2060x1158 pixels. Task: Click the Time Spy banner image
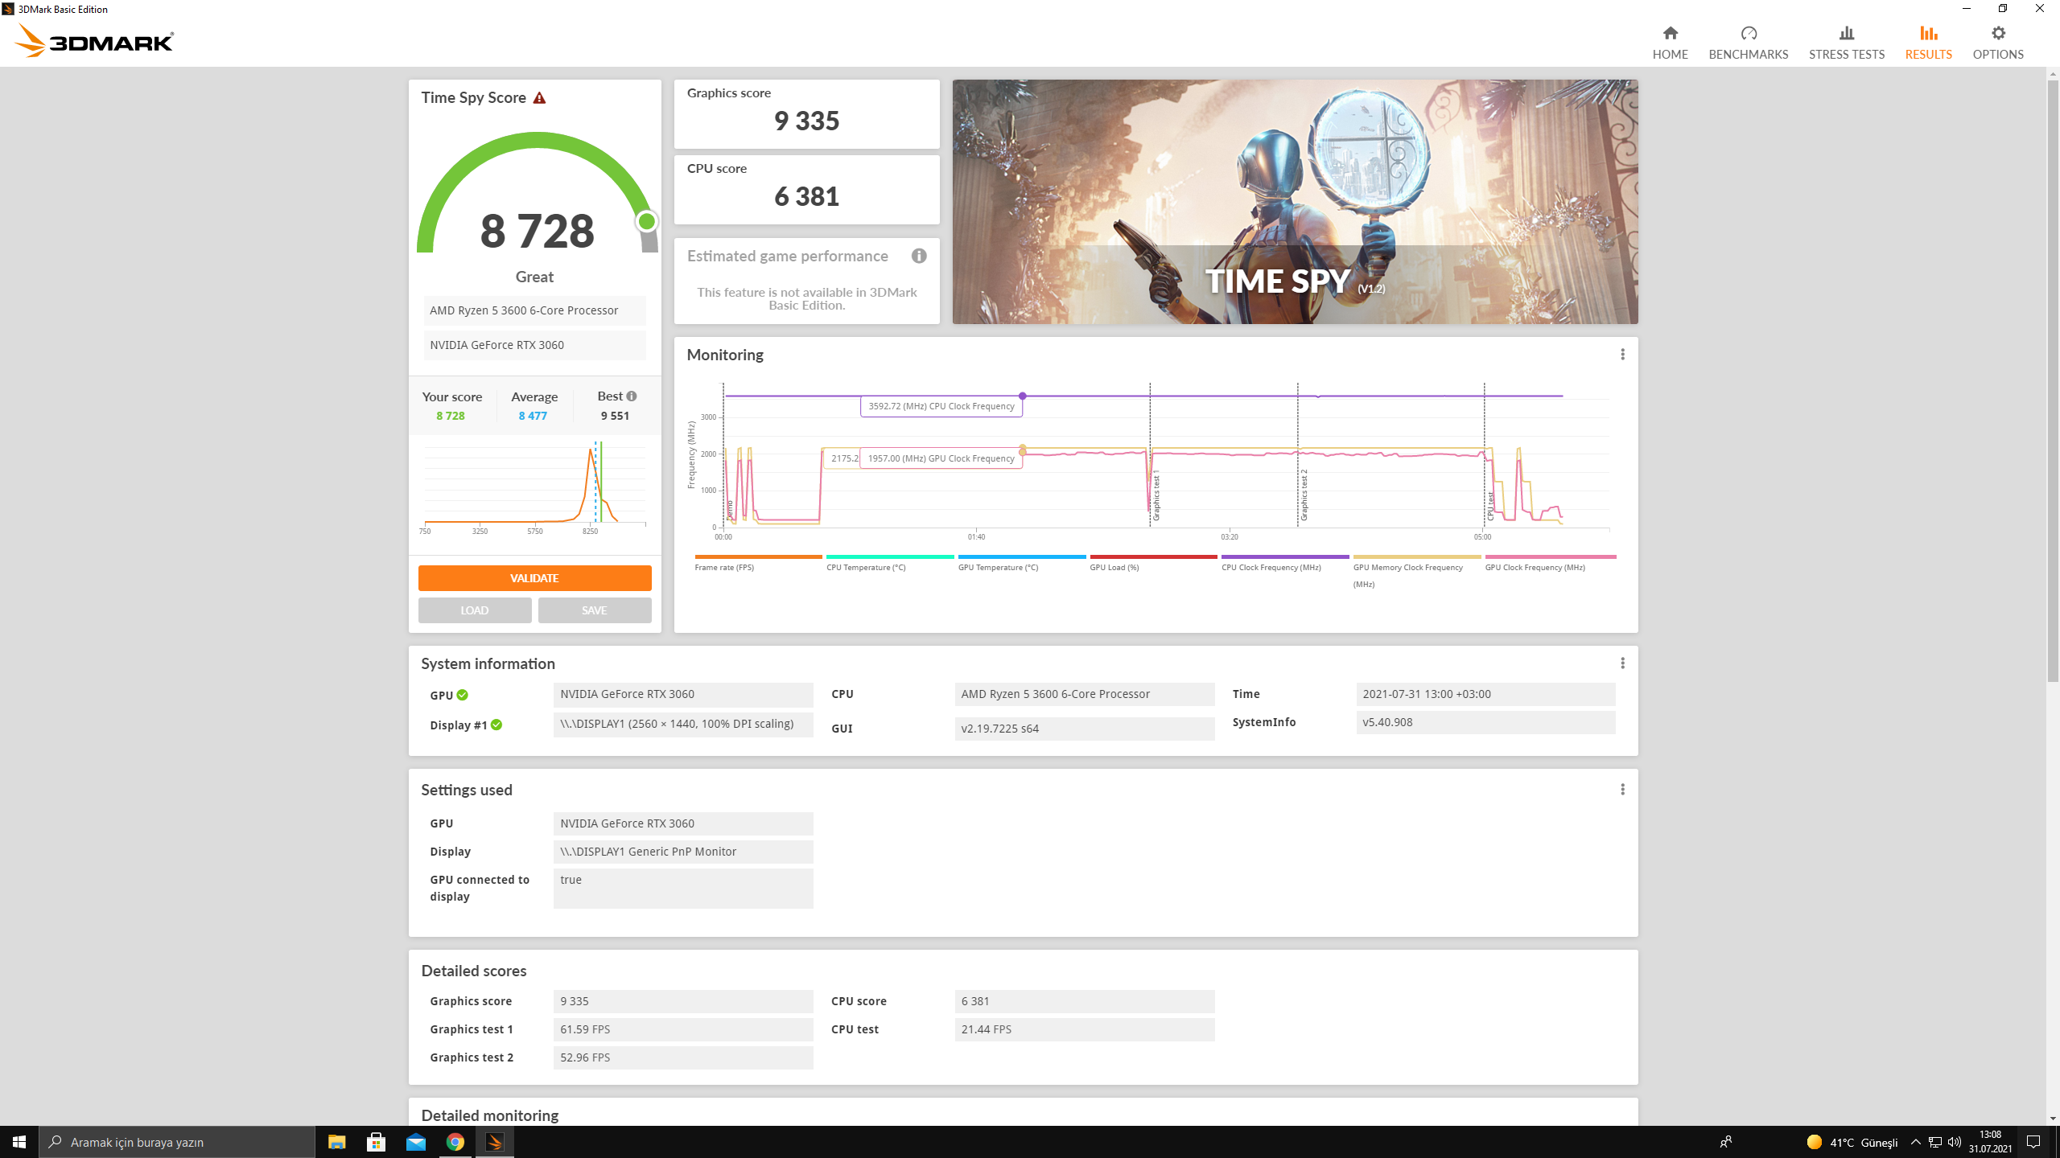pos(1295,201)
